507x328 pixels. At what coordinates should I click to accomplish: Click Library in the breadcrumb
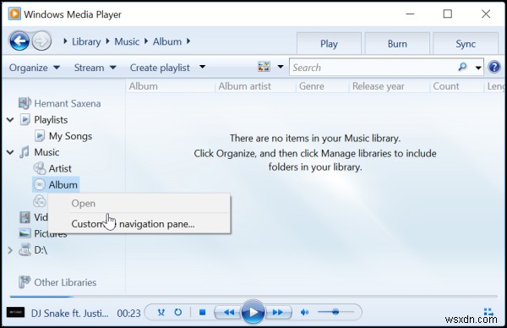[86, 41]
